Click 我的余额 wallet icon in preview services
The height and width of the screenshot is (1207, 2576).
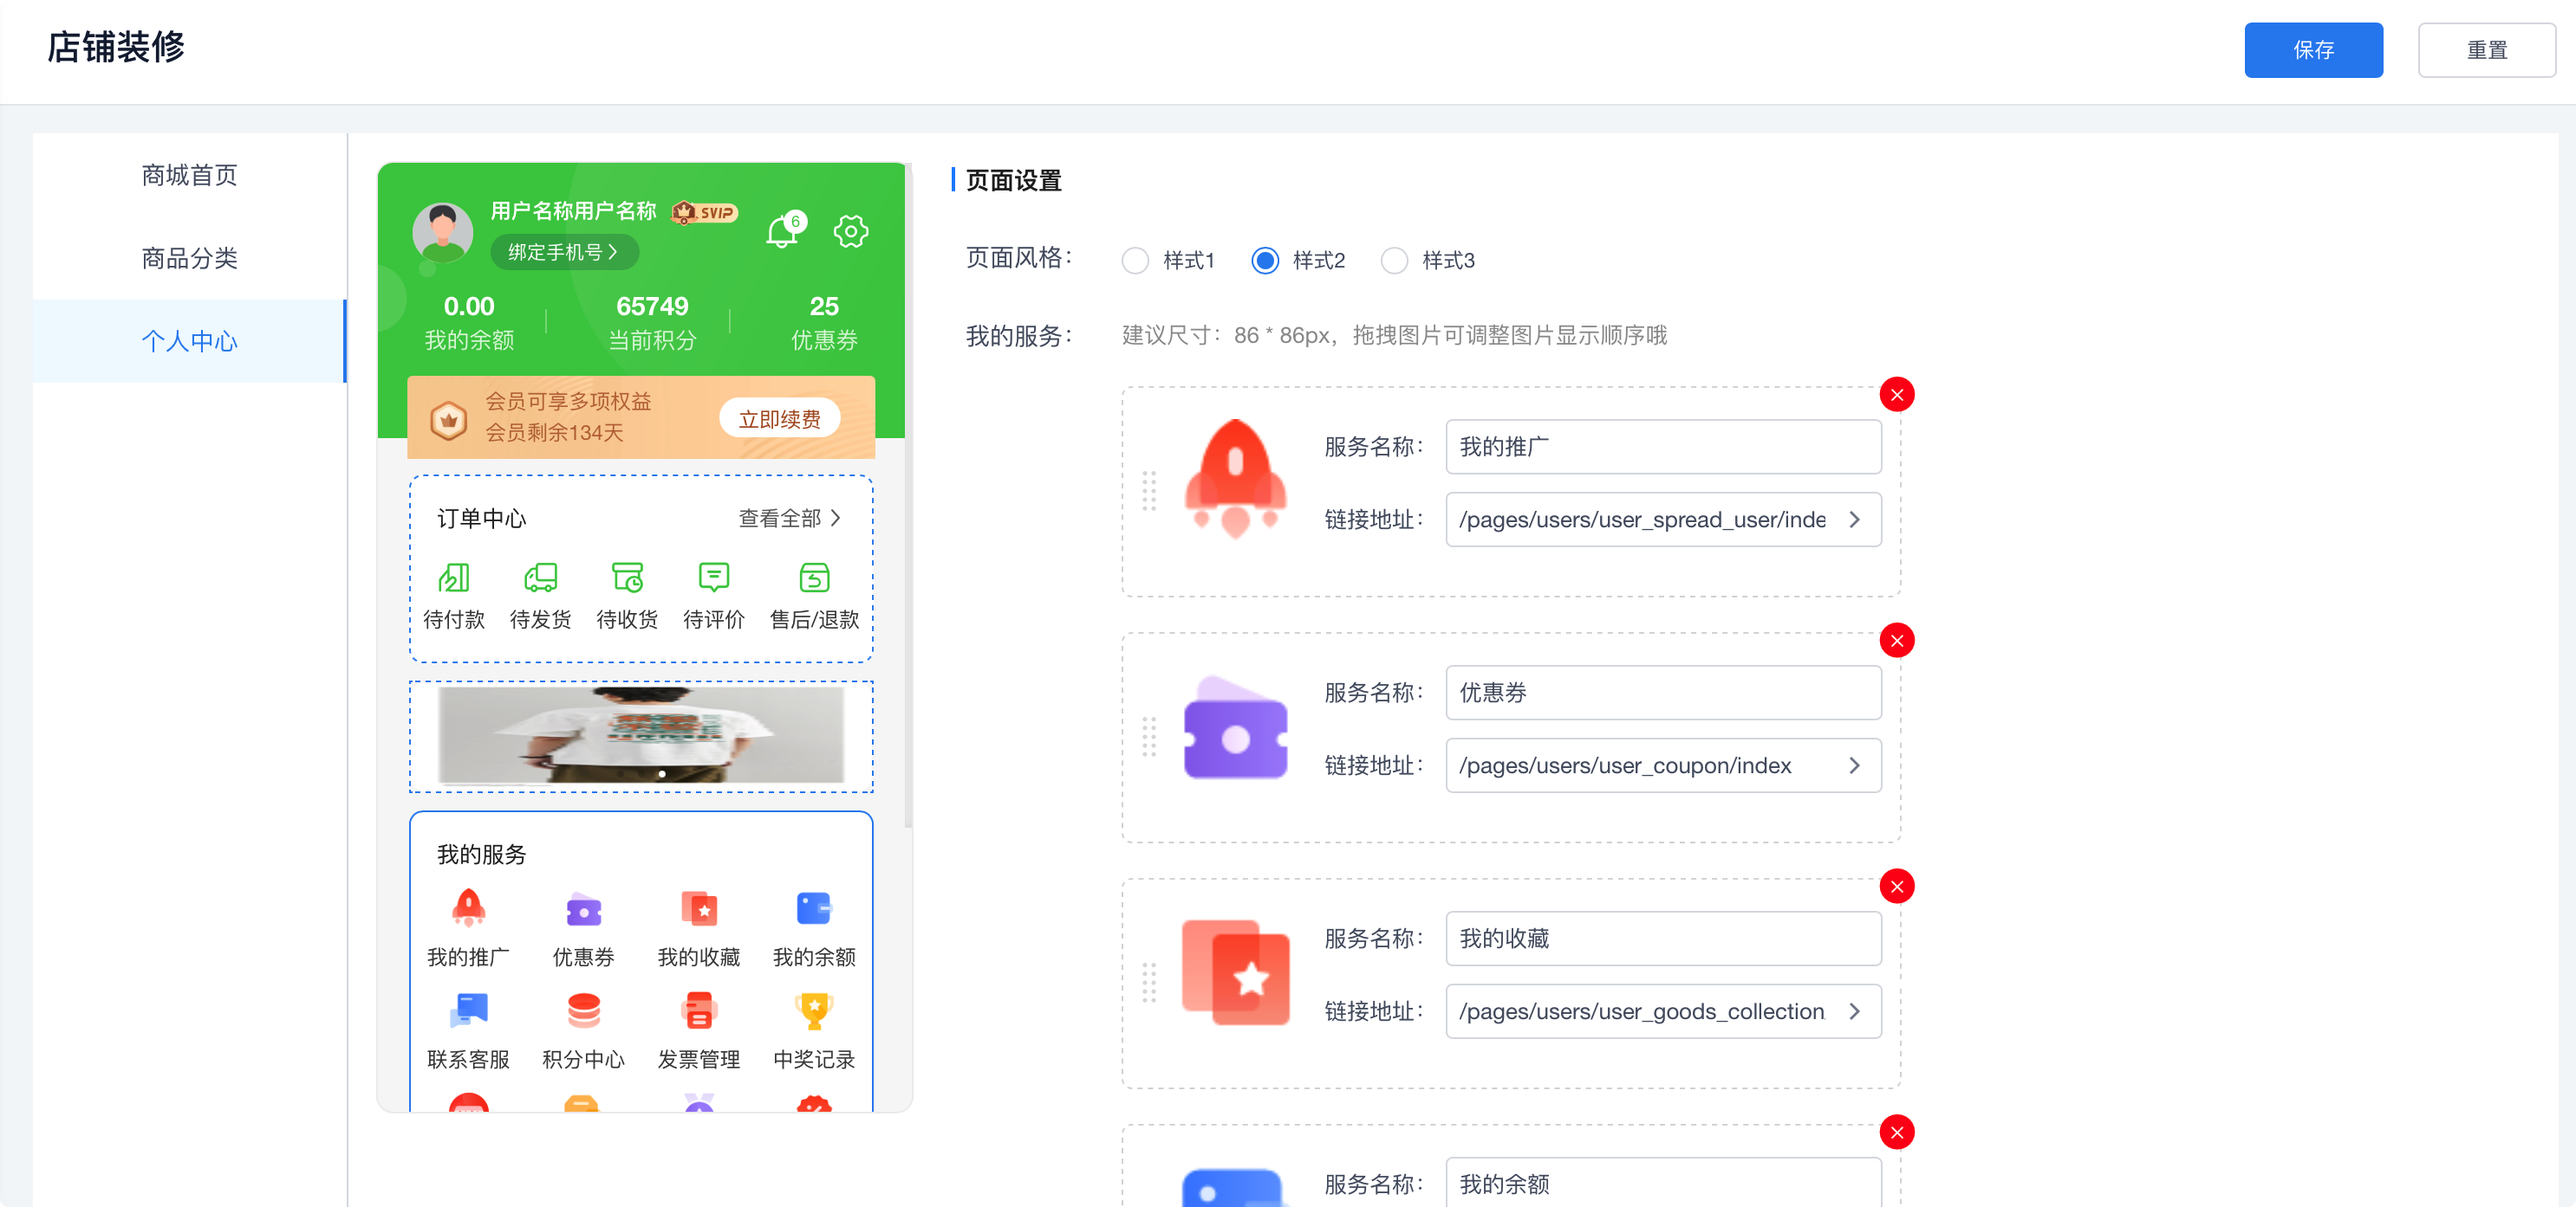[x=814, y=908]
